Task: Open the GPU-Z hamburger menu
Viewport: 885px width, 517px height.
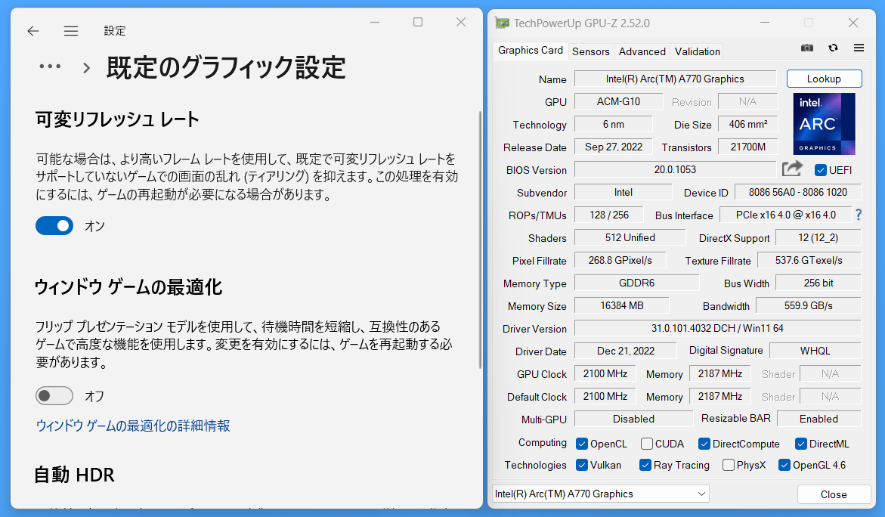Action: [859, 48]
